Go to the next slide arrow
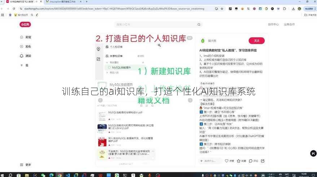The height and width of the screenshot is (177, 317). (x=190, y=100)
